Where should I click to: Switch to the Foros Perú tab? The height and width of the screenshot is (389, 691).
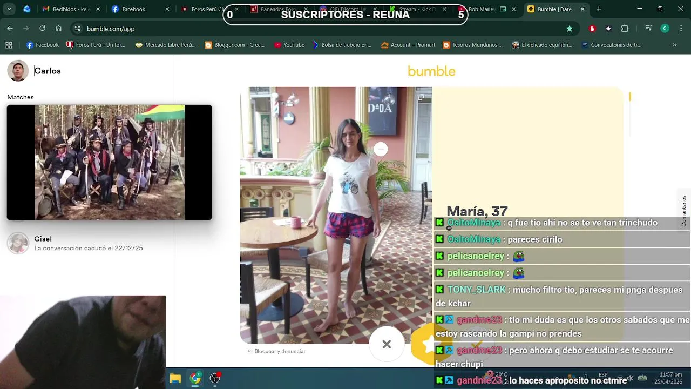tap(209, 9)
